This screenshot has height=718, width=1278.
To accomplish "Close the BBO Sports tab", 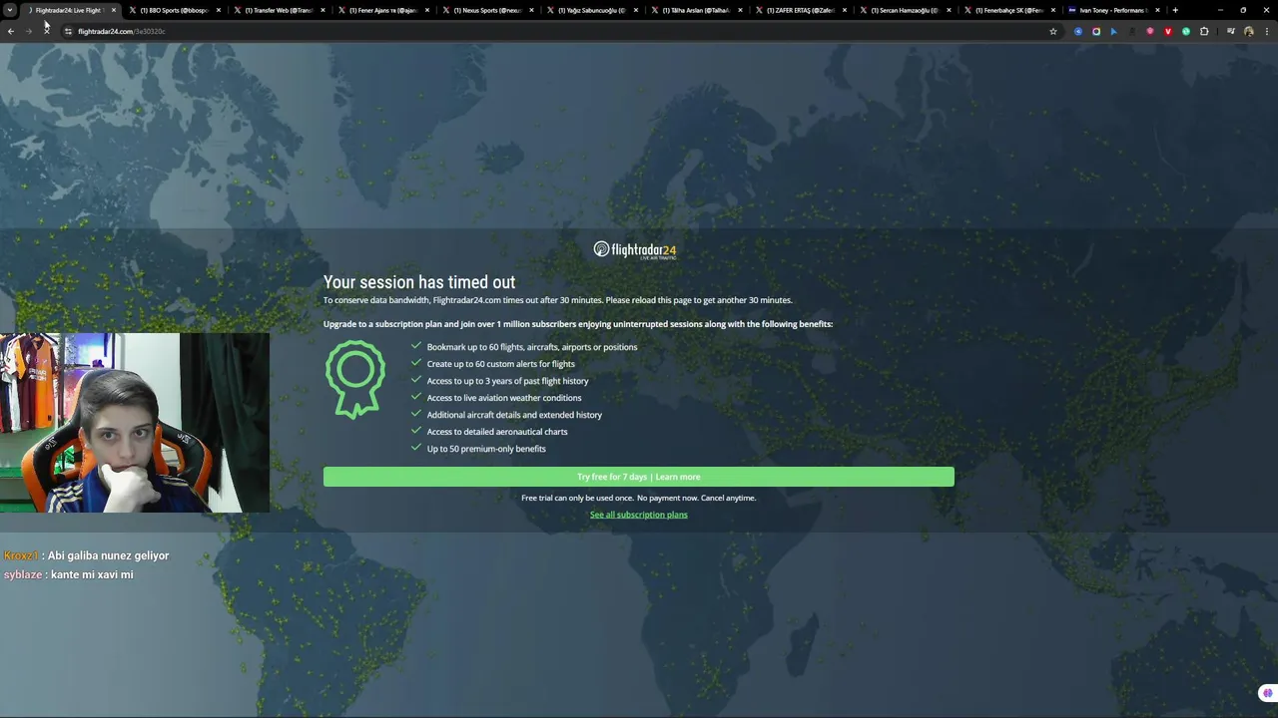I will 218,10.
